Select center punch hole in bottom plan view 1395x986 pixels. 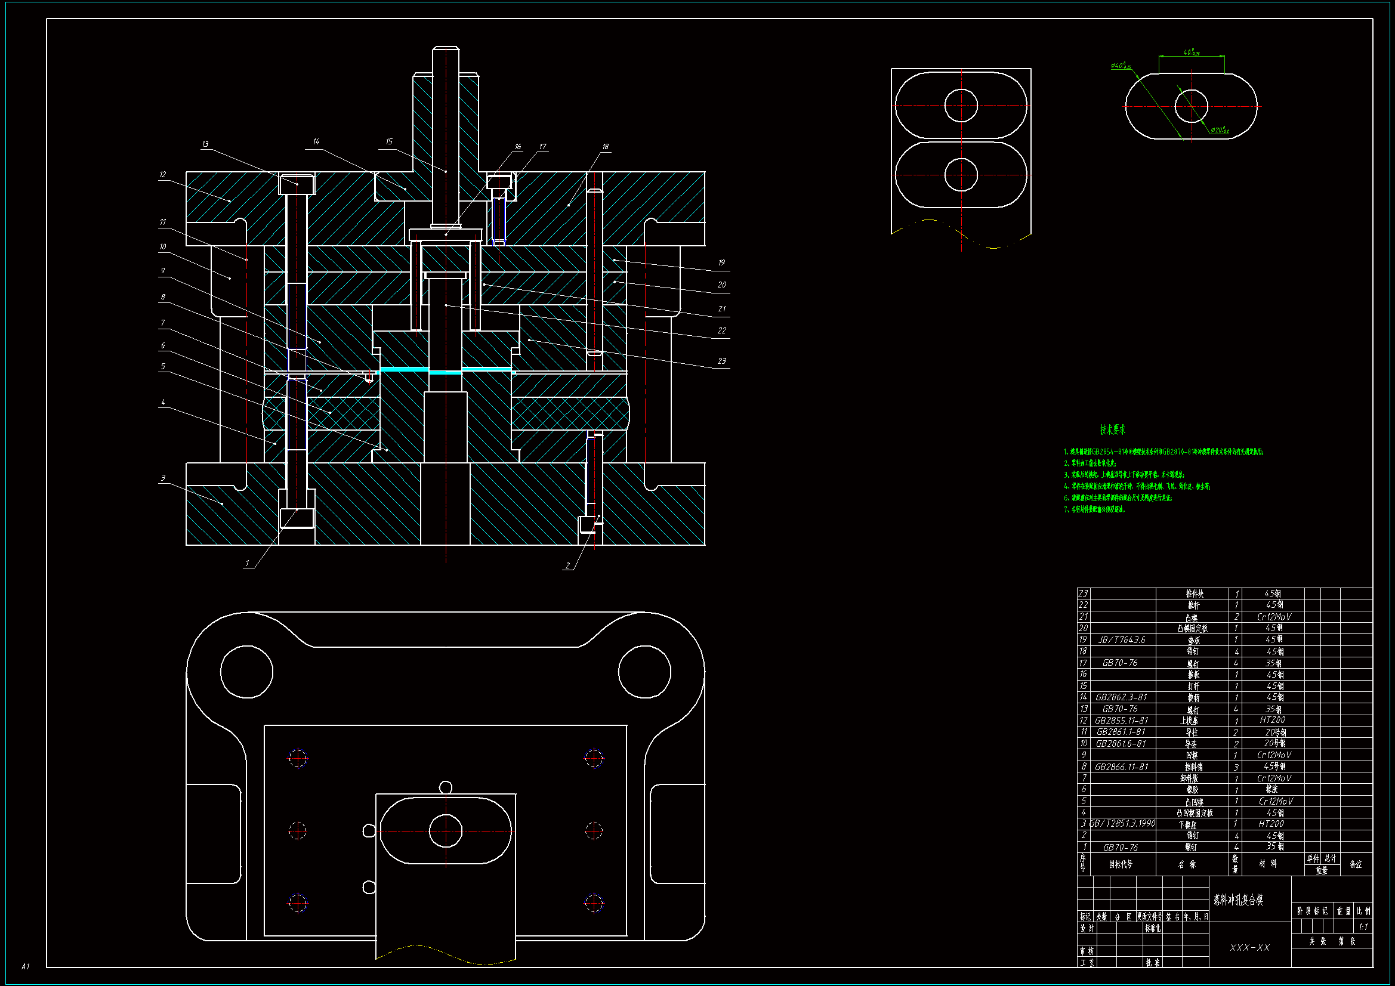click(x=445, y=831)
